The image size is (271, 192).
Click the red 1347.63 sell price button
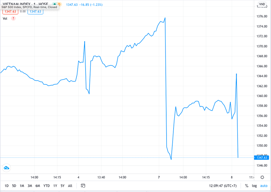10,12
